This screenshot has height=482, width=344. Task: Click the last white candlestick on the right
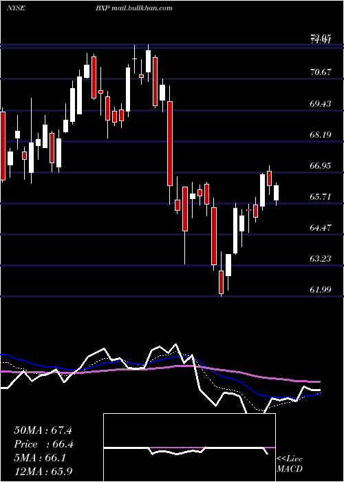(276, 193)
